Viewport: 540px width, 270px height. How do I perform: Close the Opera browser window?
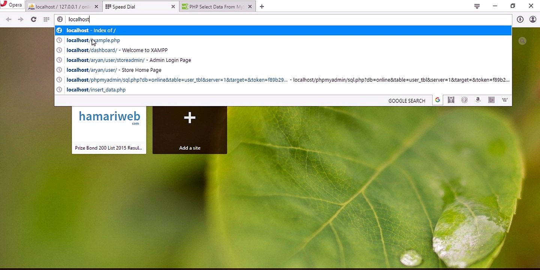531,6
